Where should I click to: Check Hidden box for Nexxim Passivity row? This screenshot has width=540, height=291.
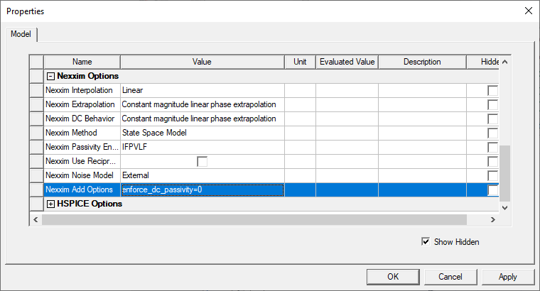[493, 147]
